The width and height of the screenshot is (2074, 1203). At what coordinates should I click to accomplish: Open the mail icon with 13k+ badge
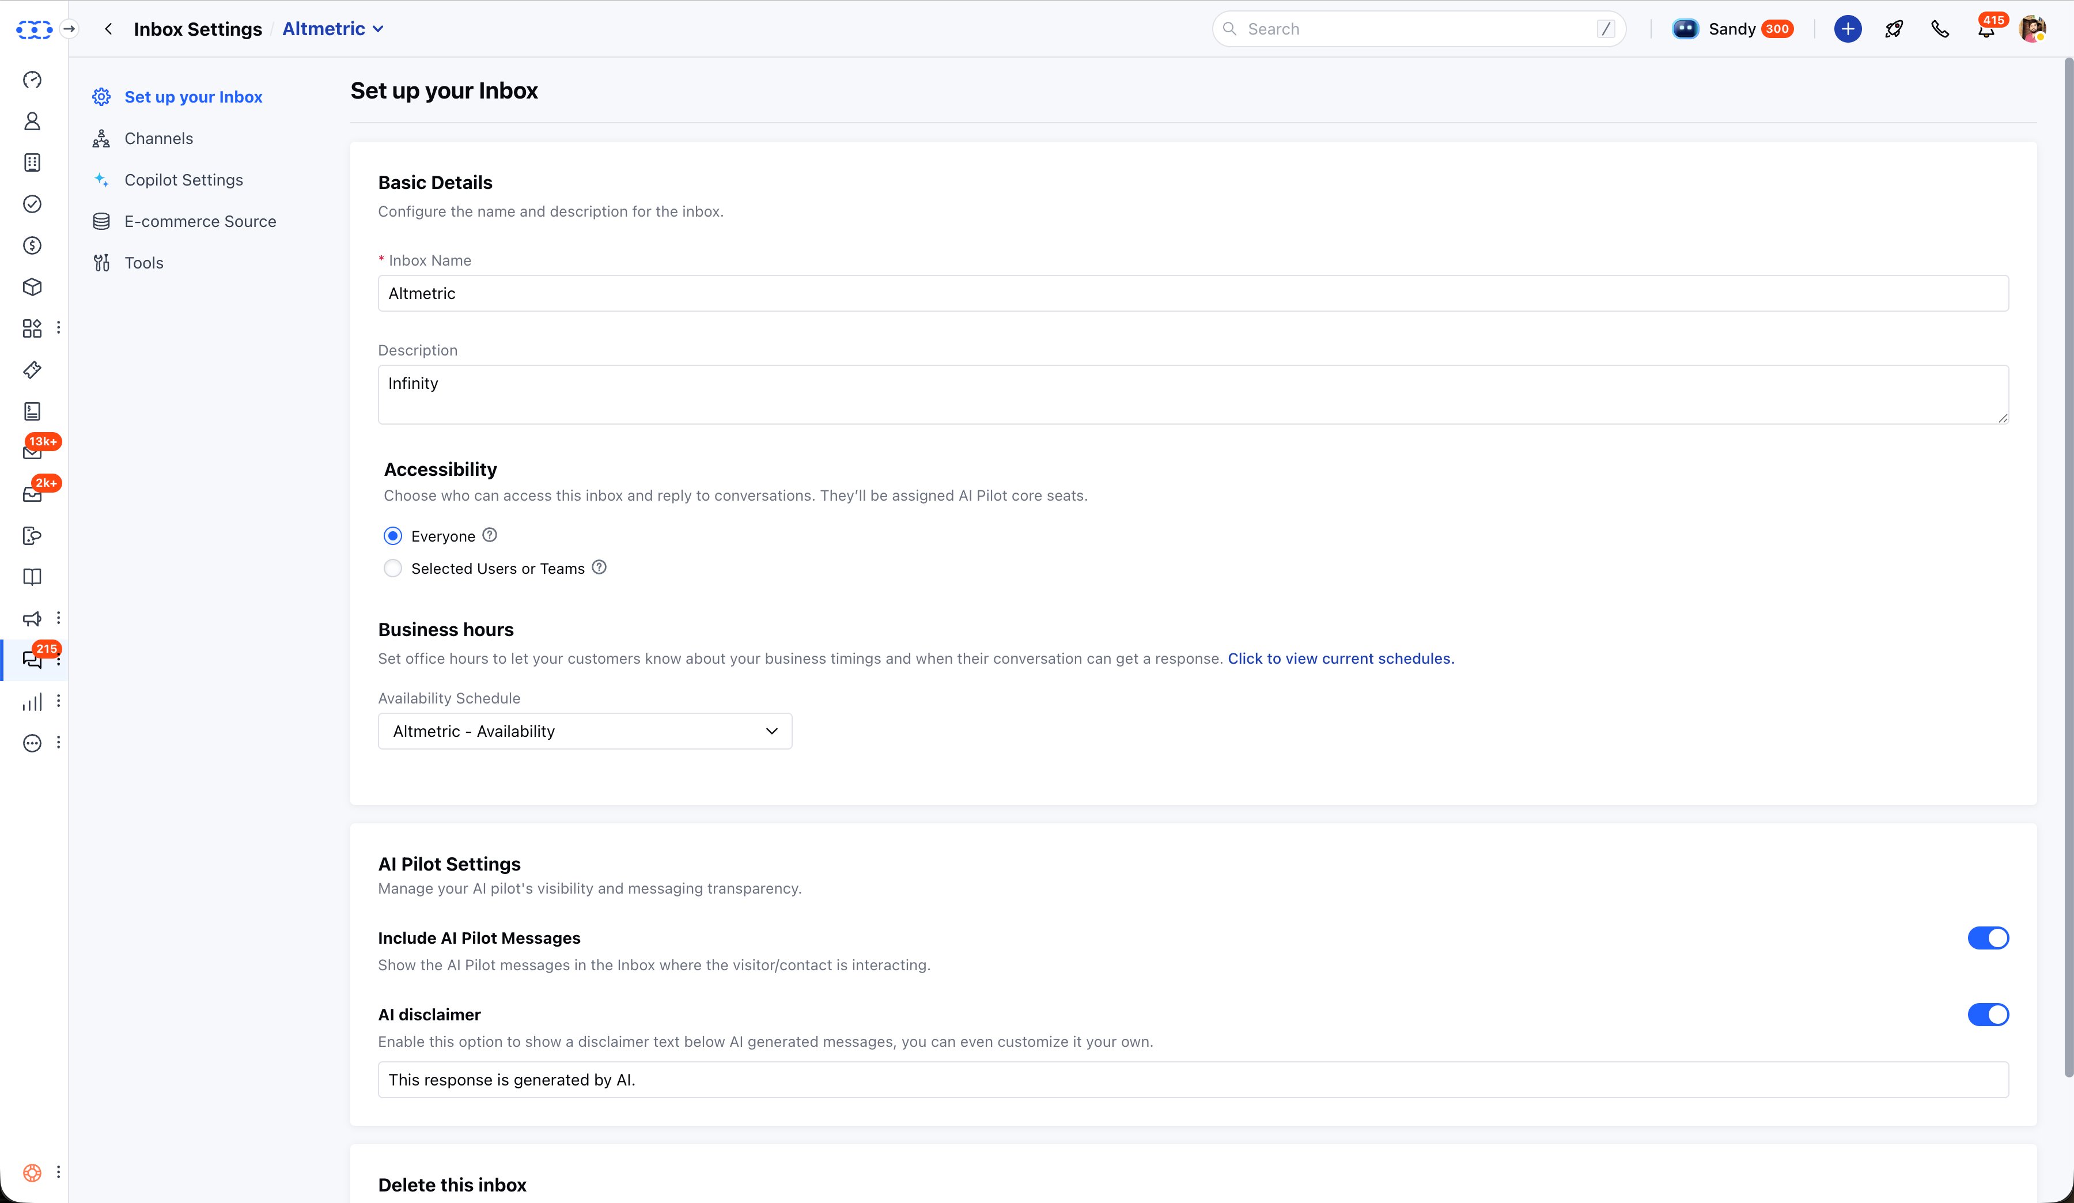click(32, 452)
